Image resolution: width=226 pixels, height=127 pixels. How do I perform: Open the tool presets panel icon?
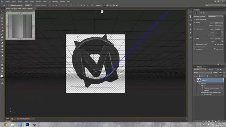[x=190, y=37]
